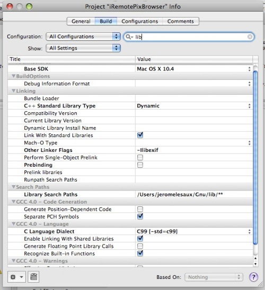Screen dimensions: 265x290
Task: Uncheck Enable Linking With Shared Libraries
Action: 140,239
